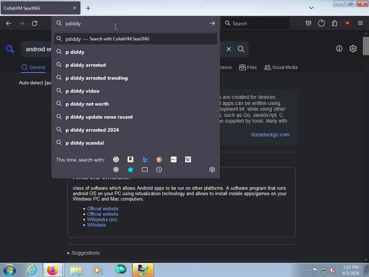Select the CollabVM SearXNG browser tab

tap(40, 8)
